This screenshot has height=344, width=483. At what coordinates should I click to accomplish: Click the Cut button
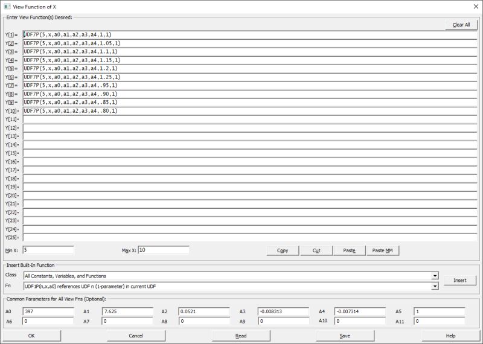pos(316,250)
